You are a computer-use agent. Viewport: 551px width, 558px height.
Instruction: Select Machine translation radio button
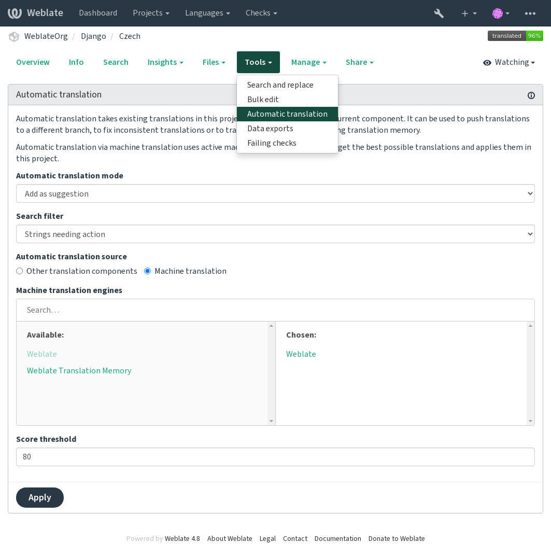[x=147, y=271]
